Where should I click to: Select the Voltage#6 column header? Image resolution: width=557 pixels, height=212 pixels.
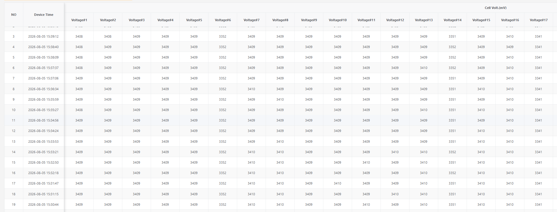223,20
